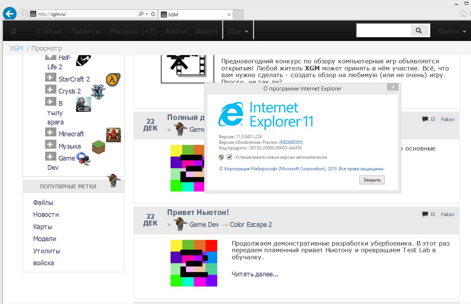Follow the Читать далее... link

pos(255,274)
